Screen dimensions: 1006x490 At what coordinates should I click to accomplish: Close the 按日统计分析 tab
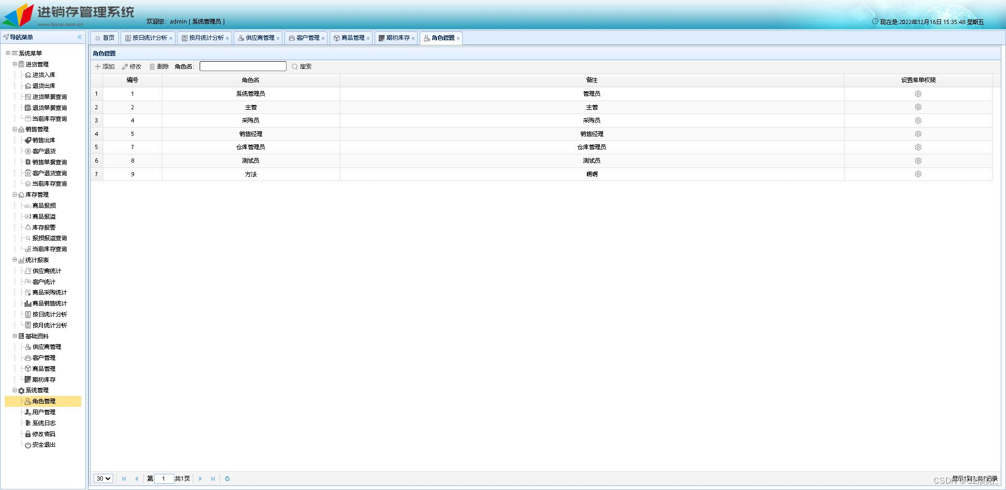171,38
